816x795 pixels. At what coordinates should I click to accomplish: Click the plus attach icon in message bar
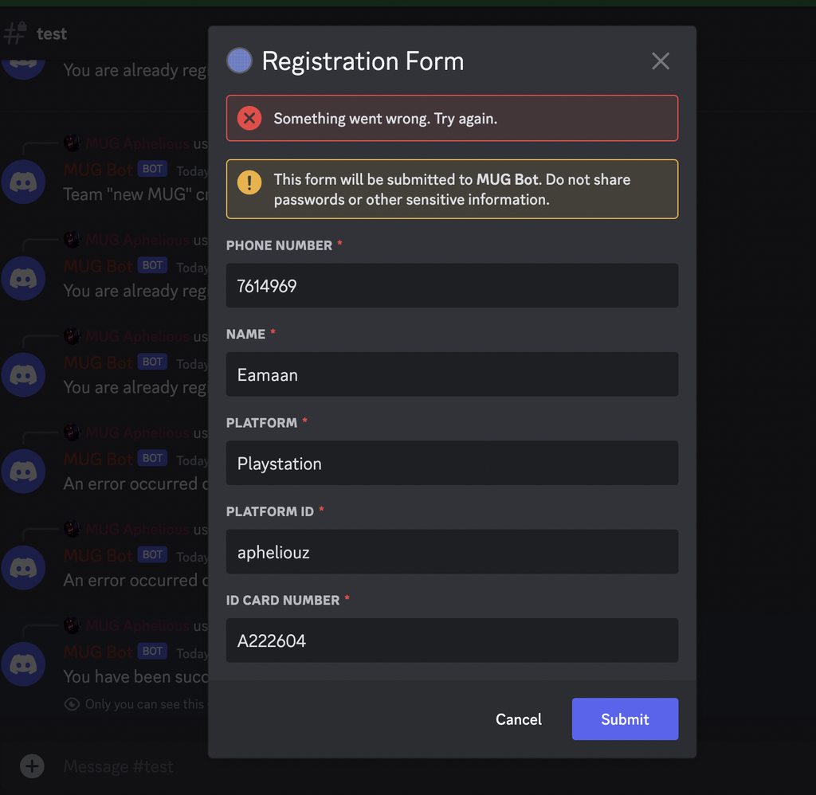(32, 766)
